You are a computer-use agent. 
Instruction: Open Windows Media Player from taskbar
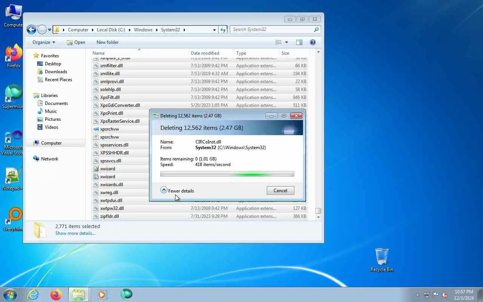(102, 294)
